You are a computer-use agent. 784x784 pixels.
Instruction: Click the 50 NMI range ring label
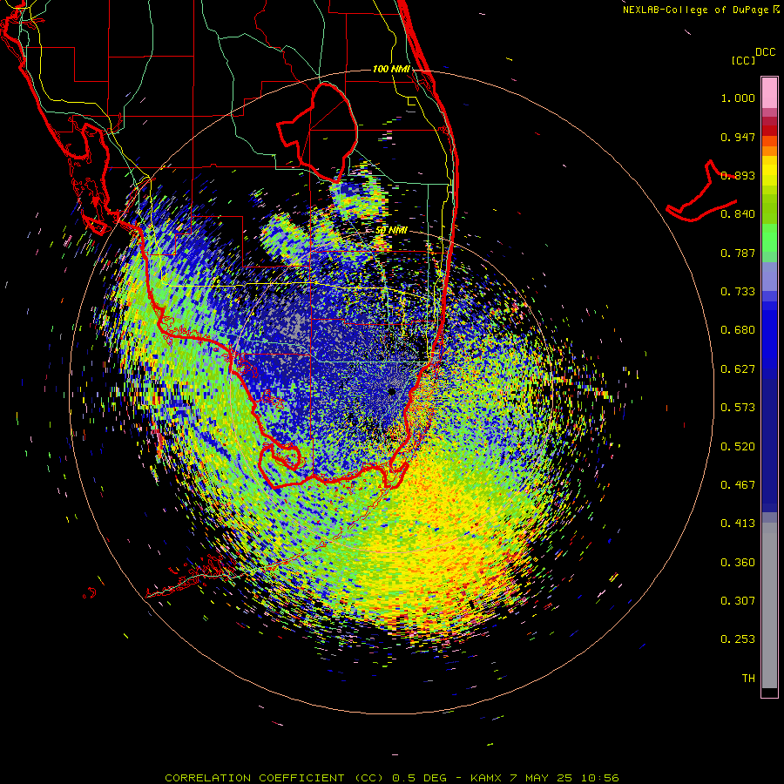[x=391, y=231]
